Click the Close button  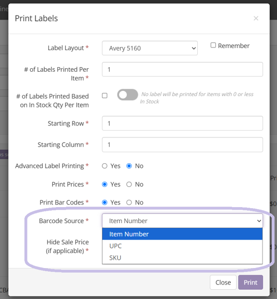click(x=223, y=282)
